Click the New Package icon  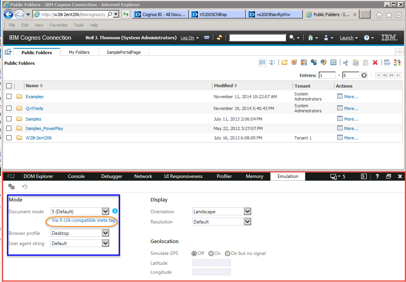294,62
